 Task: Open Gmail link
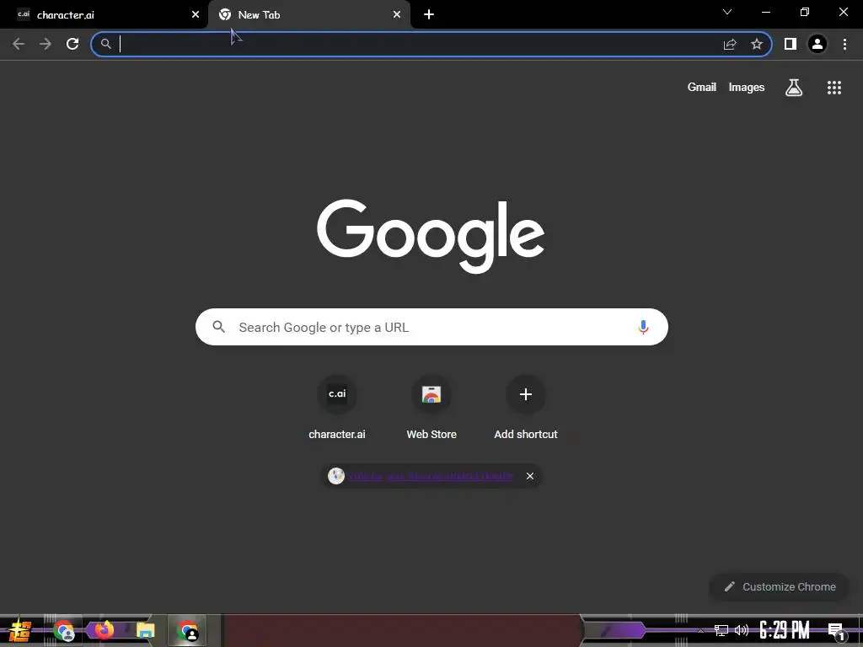pyautogui.click(x=702, y=87)
